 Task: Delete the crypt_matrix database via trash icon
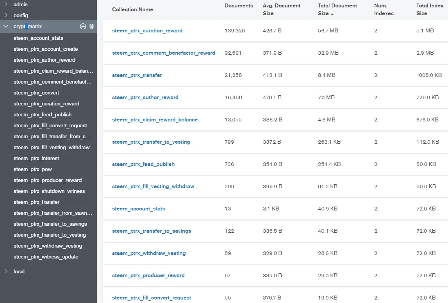coord(91,26)
